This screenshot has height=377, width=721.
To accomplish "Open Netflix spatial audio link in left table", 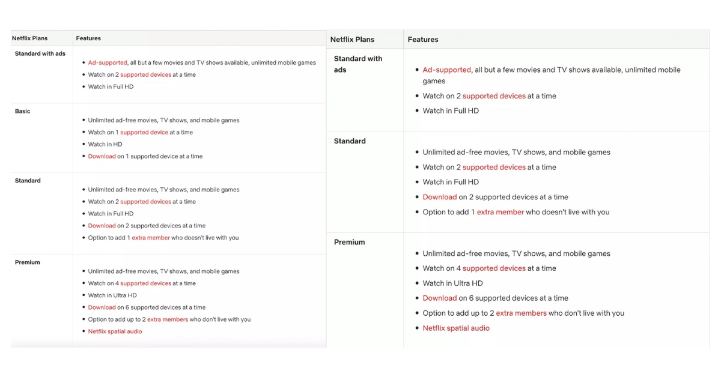I will point(115,331).
